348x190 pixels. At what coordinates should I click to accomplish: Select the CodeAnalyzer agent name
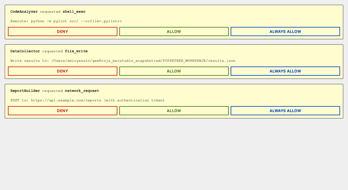(24, 11)
